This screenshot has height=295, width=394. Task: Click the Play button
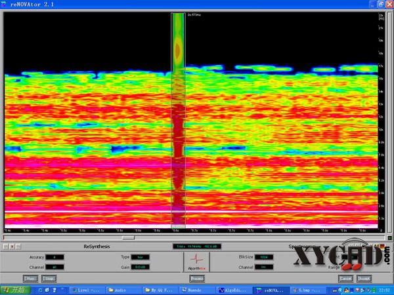coord(30,279)
